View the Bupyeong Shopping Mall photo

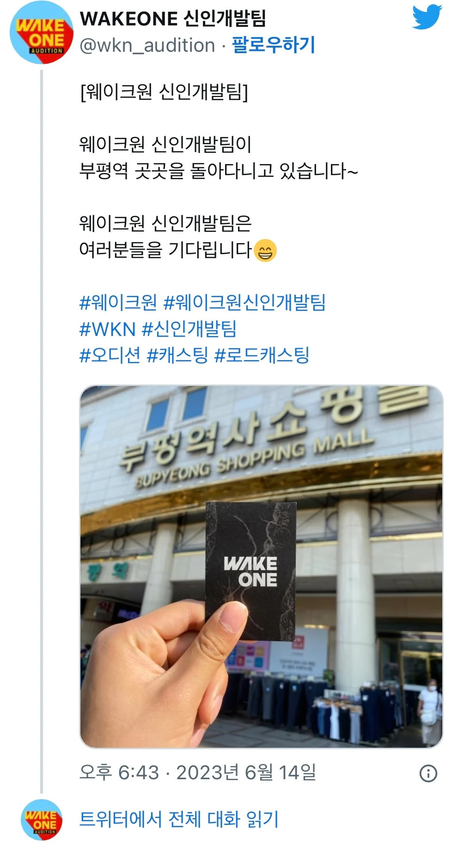click(x=262, y=567)
